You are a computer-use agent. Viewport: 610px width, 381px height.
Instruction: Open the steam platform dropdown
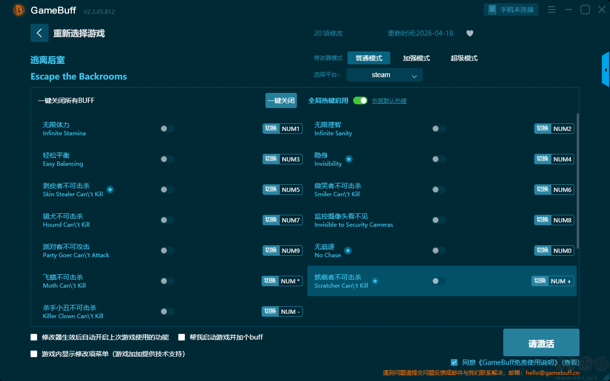coord(385,75)
